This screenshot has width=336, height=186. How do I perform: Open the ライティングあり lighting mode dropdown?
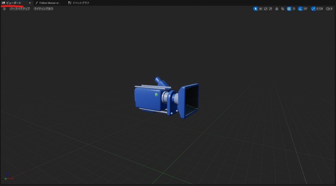point(43,9)
